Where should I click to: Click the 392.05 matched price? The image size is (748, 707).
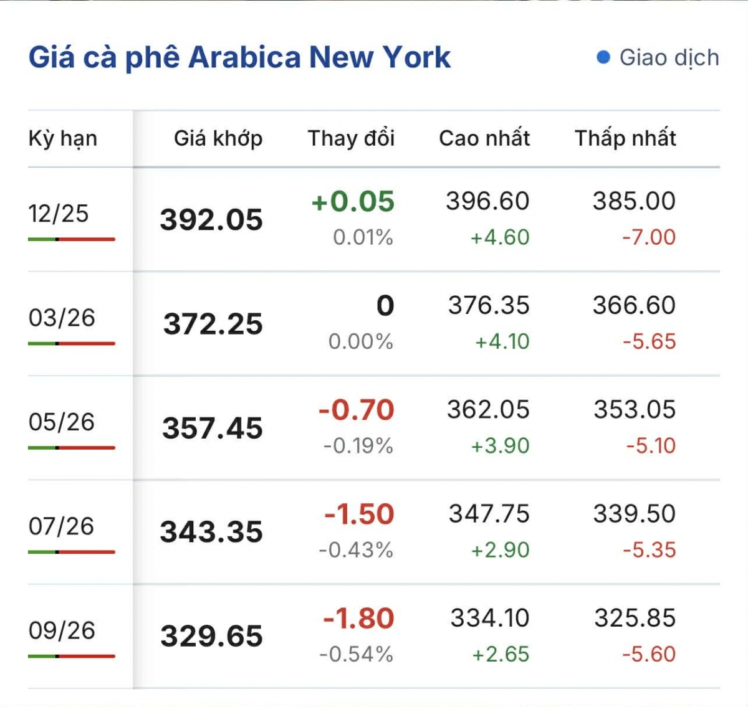coord(211,220)
